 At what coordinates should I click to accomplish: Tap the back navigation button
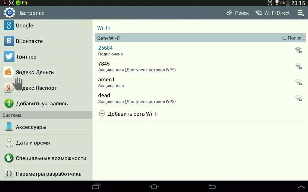point(212,186)
